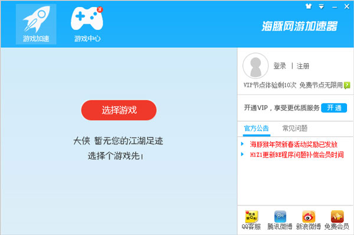Click the user avatar picture
The image size is (354, 235).
tap(255, 66)
